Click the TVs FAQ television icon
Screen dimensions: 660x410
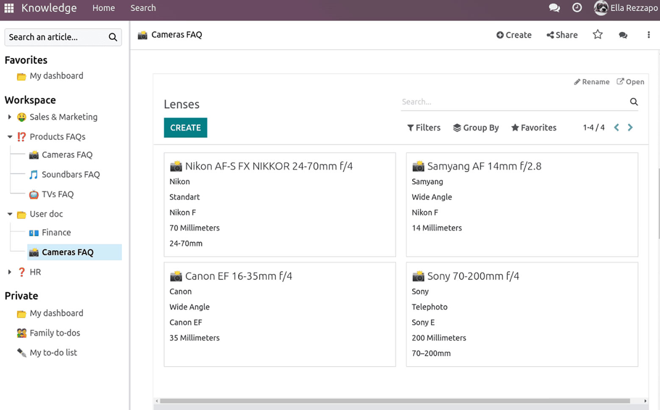point(33,194)
